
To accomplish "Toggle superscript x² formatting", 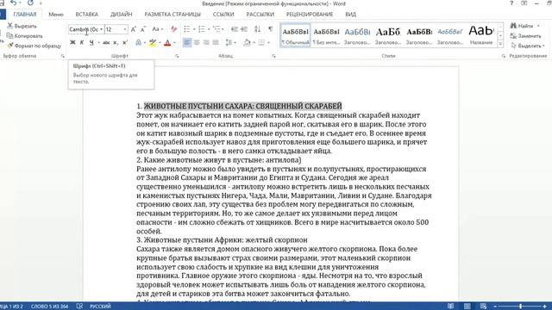I will pyautogui.click(x=124, y=42).
